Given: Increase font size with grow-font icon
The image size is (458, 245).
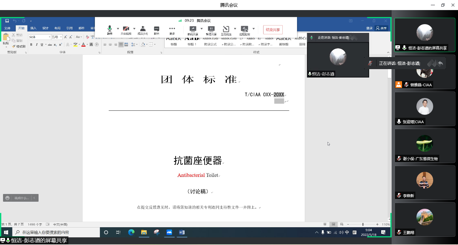Looking at the screenshot, I should click(x=66, y=37).
